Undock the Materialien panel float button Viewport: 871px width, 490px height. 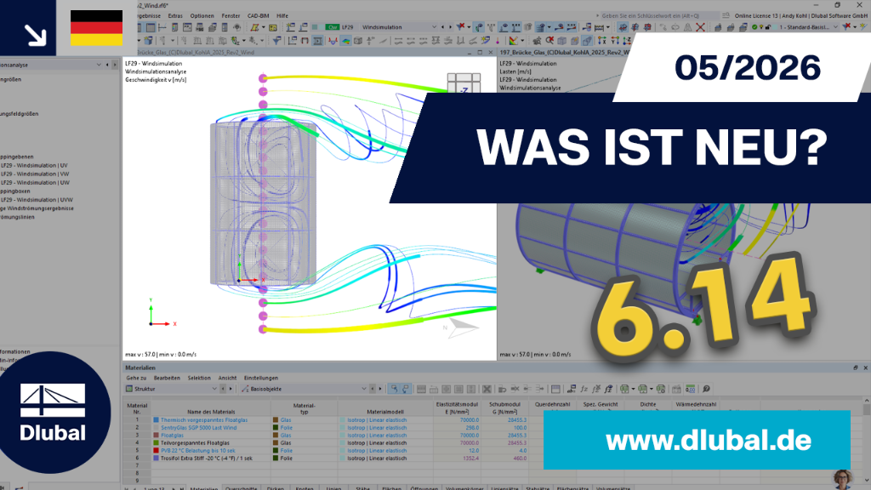856,367
